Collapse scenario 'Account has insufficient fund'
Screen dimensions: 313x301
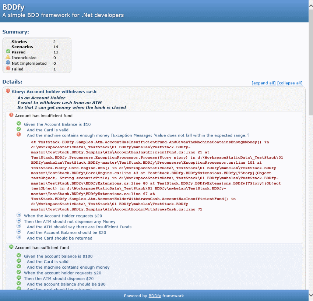click(44, 116)
